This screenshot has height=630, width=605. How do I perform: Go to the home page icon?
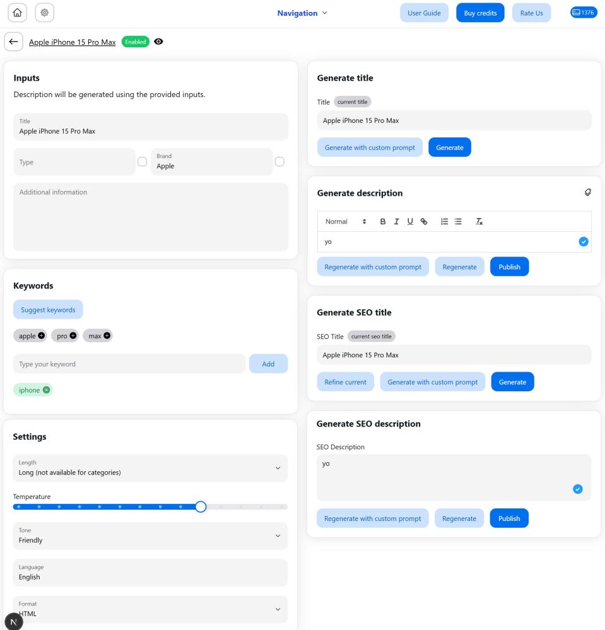17,13
